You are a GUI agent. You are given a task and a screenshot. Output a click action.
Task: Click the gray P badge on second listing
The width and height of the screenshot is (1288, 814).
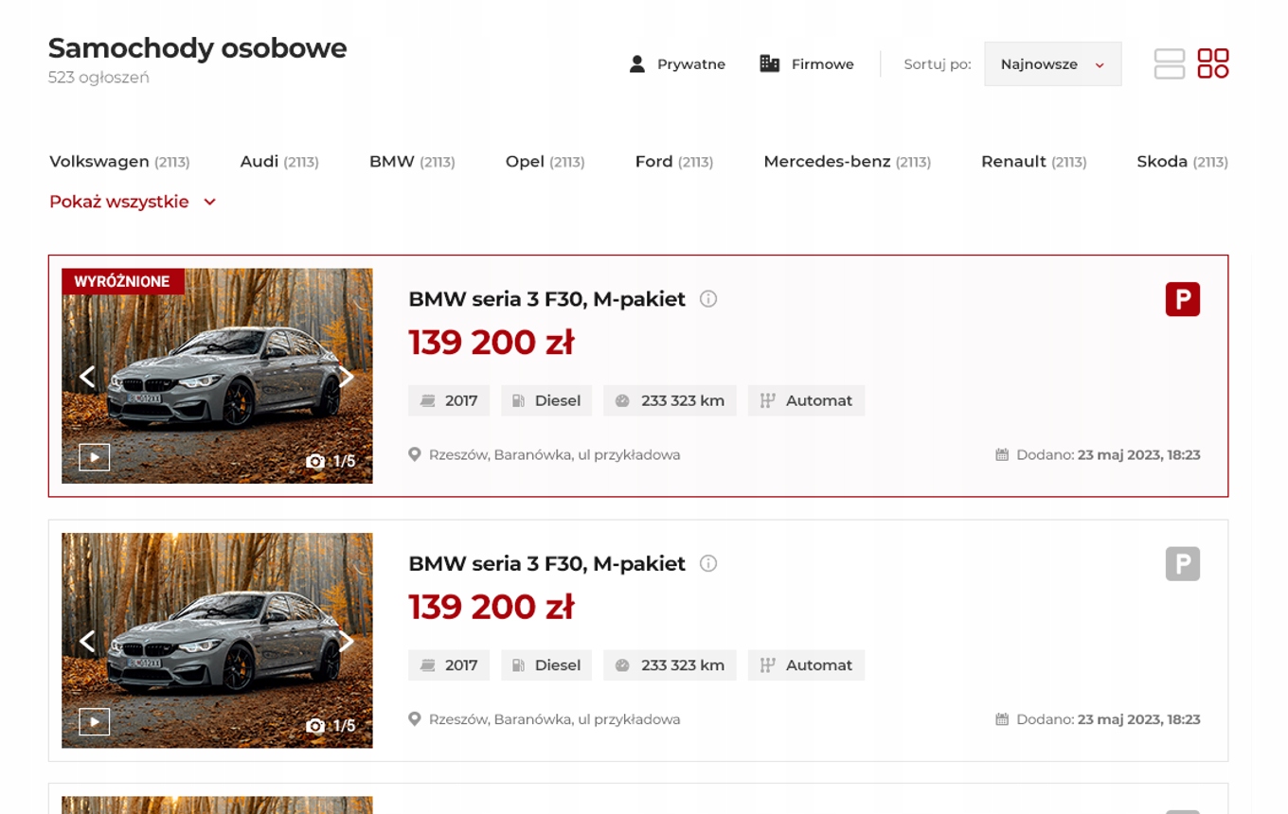tap(1182, 564)
